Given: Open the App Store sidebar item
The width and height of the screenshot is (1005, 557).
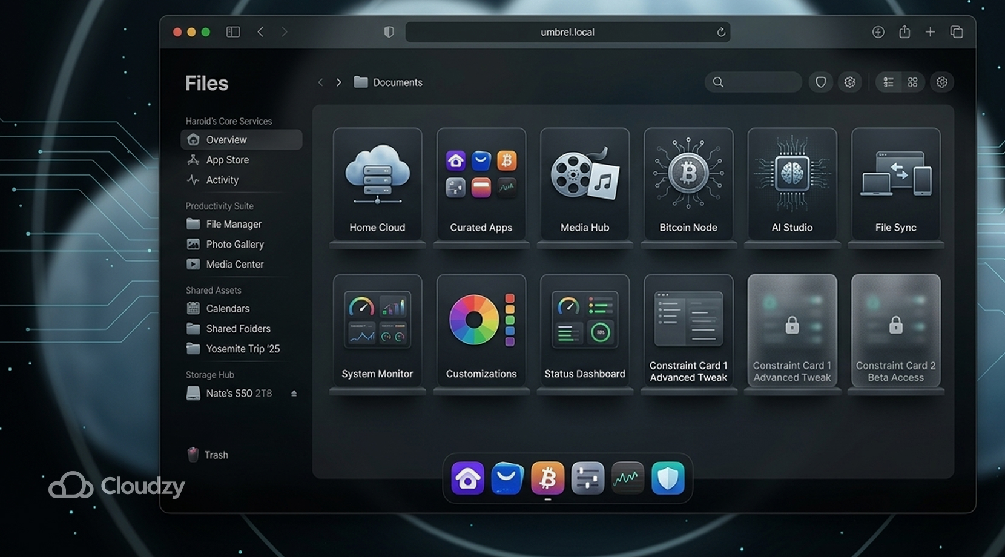Looking at the screenshot, I should pyautogui.click(x=226, y=160).
